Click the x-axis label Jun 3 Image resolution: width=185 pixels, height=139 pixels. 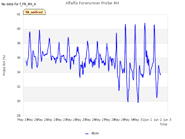point(167,120)
